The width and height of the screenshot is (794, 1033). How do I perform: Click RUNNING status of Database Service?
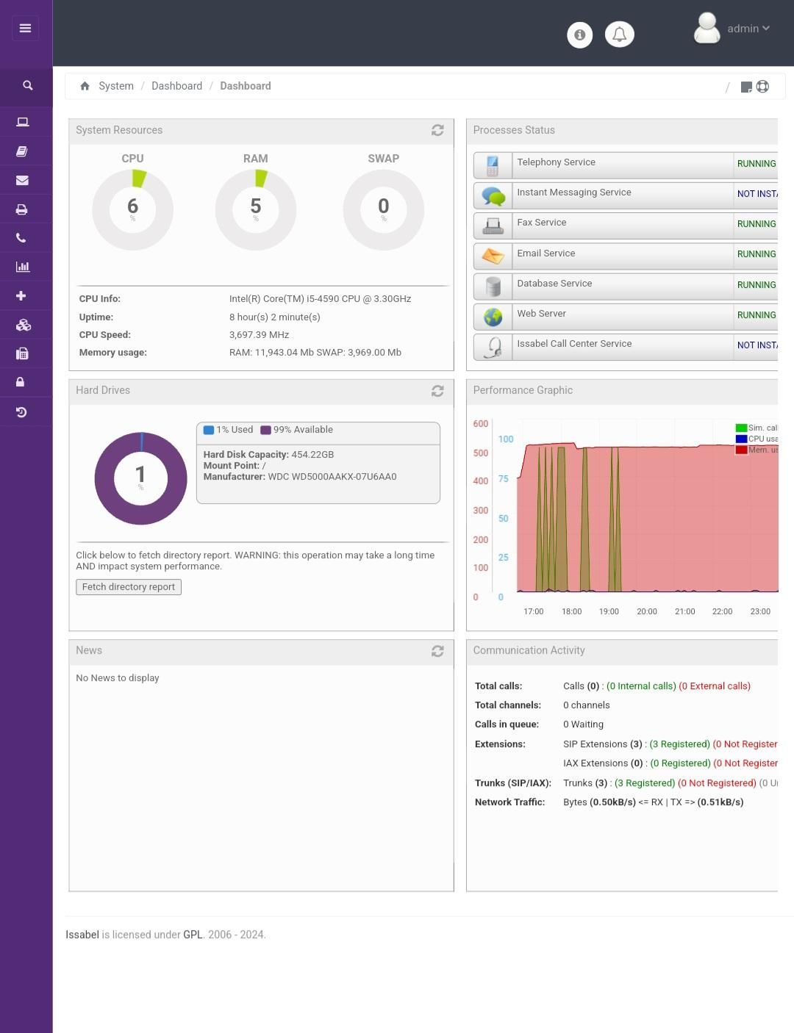(757, 285)
